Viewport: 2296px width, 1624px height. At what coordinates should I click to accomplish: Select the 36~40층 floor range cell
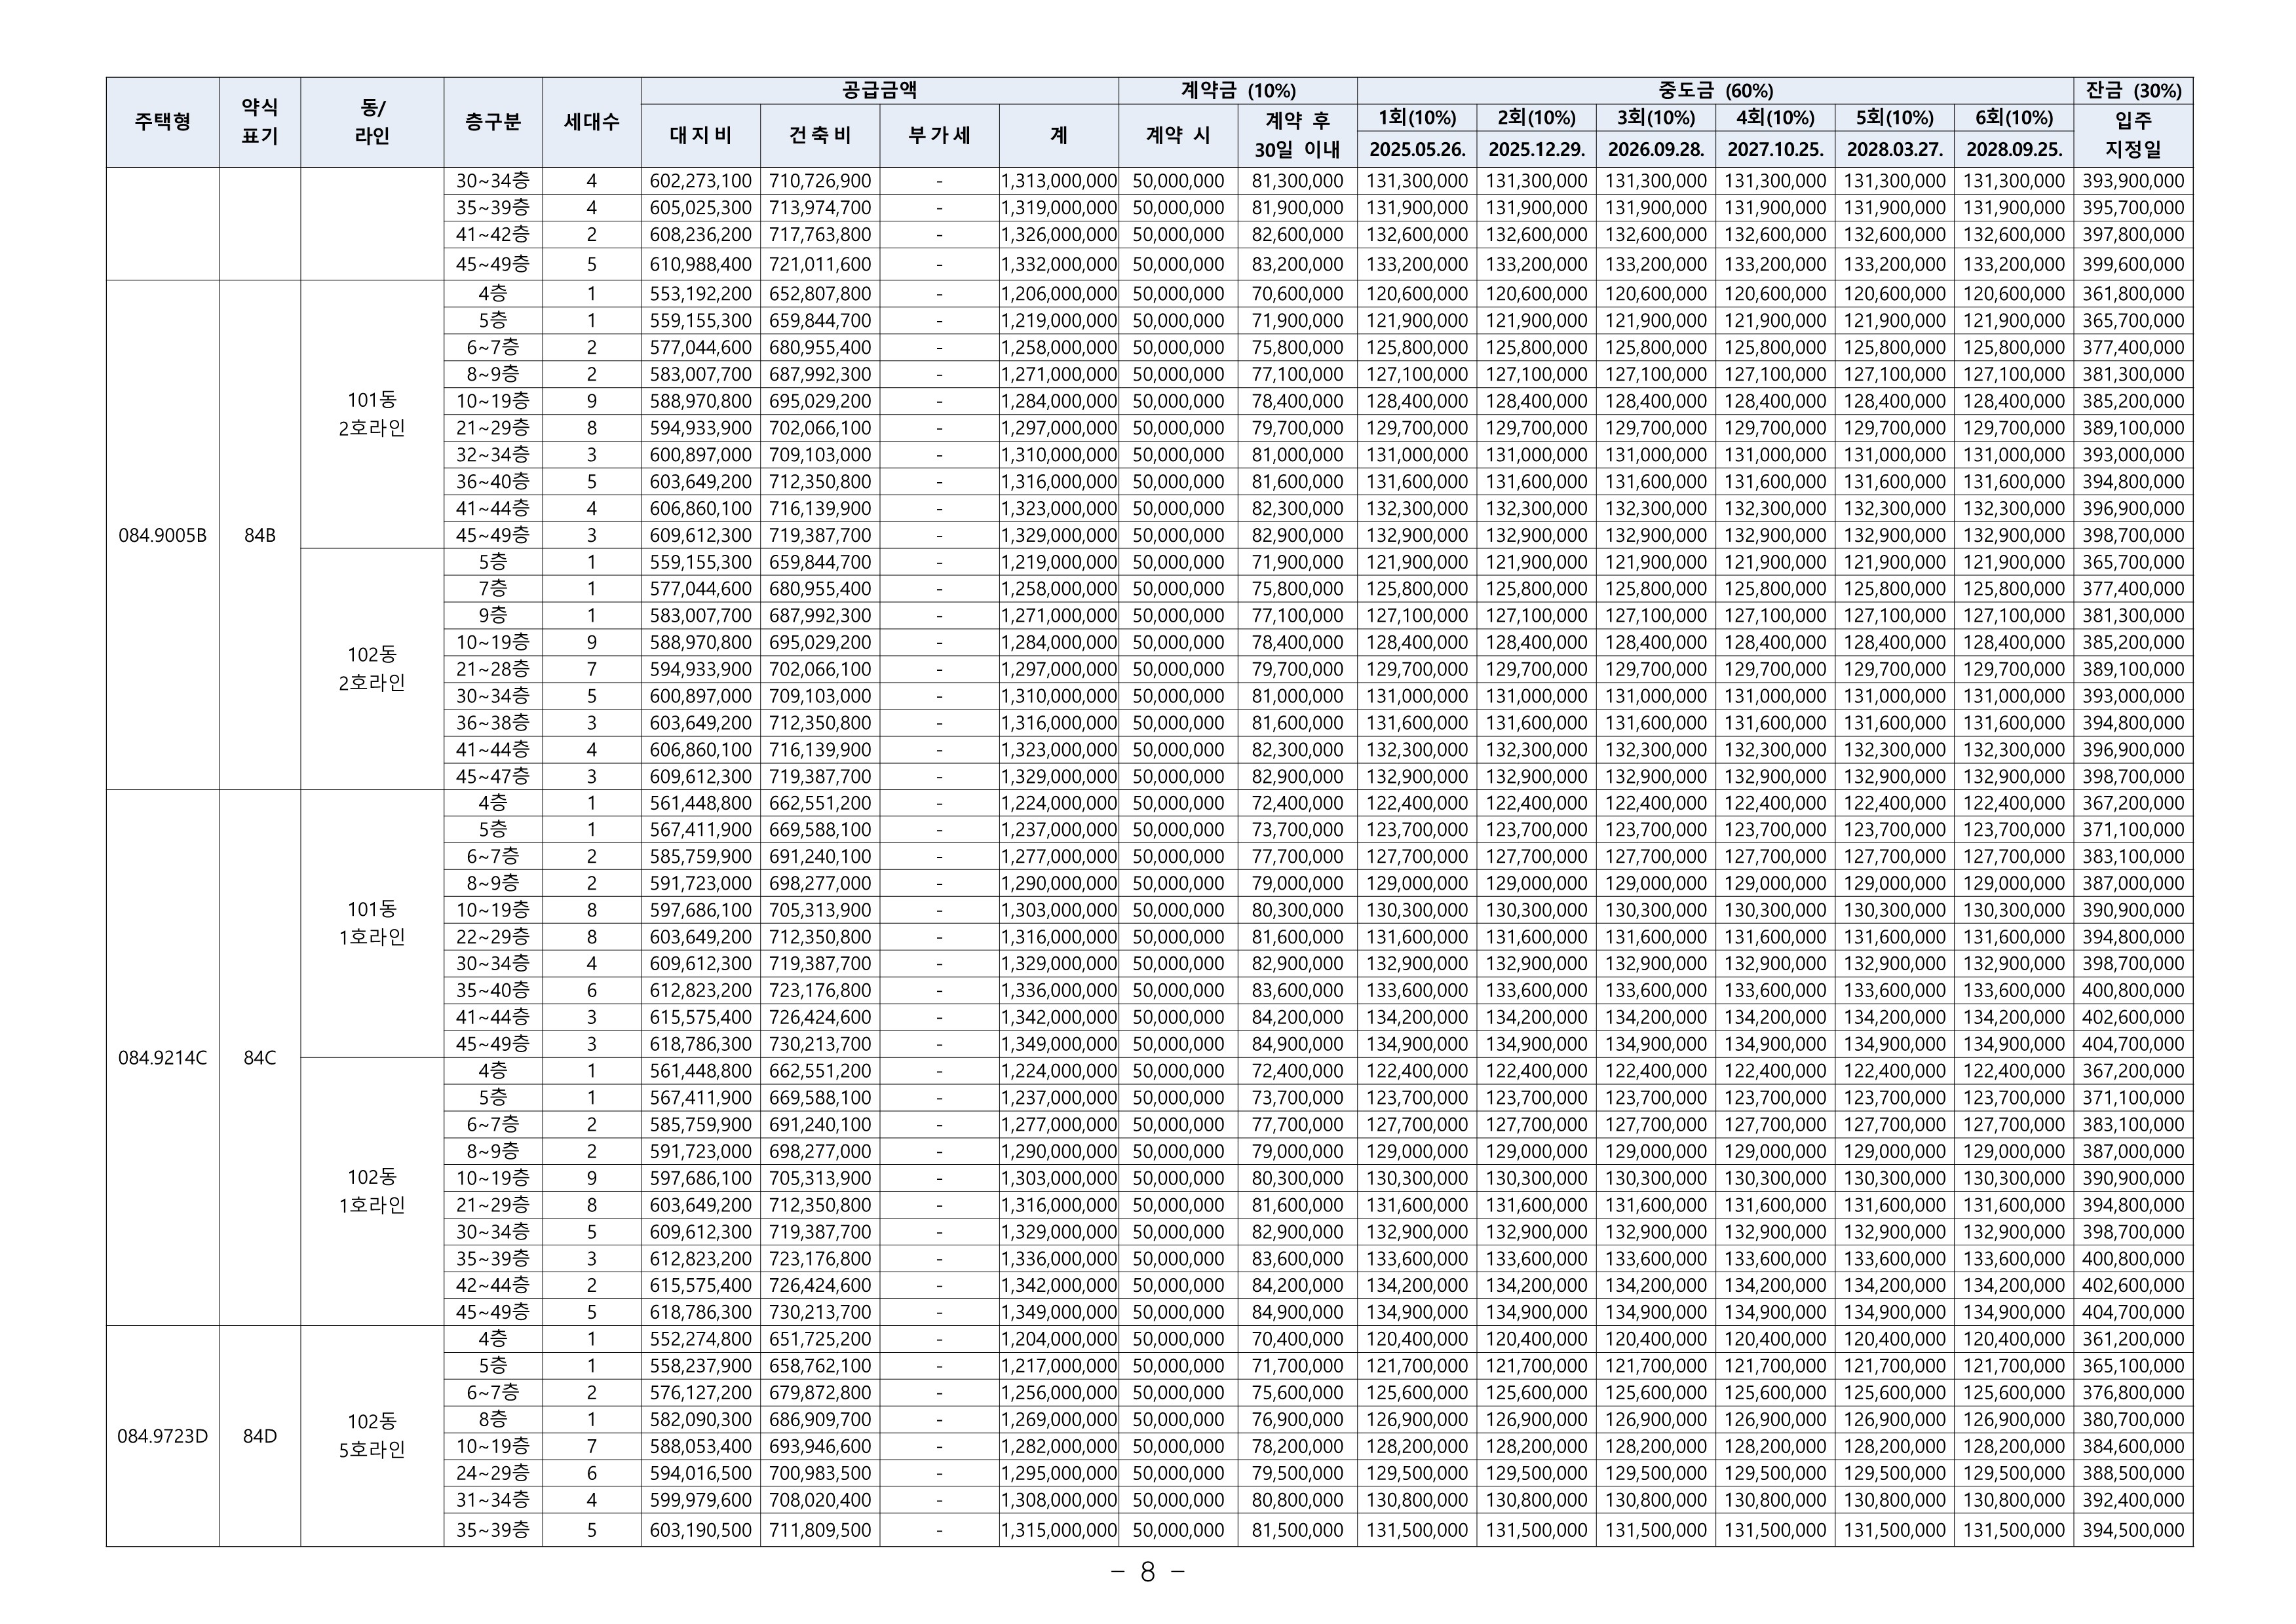tap(493, 481)
